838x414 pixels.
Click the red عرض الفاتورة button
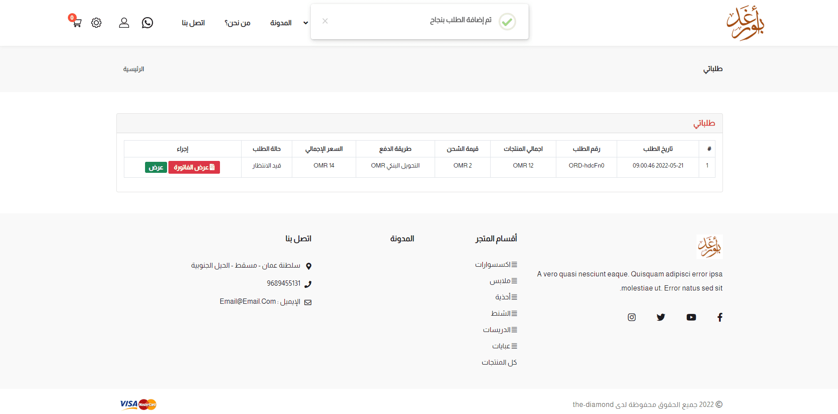pyautogui.click(x=194, y=167)
